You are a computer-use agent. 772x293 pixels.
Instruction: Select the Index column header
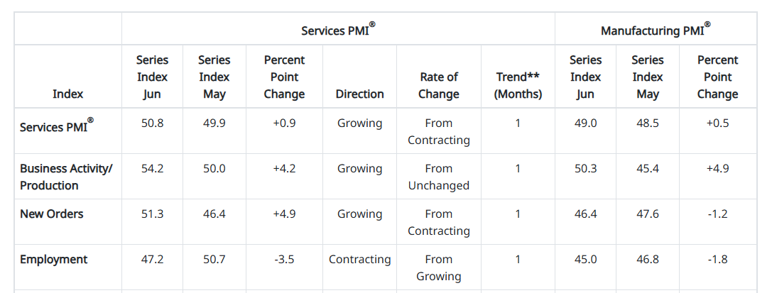(67, 94)
